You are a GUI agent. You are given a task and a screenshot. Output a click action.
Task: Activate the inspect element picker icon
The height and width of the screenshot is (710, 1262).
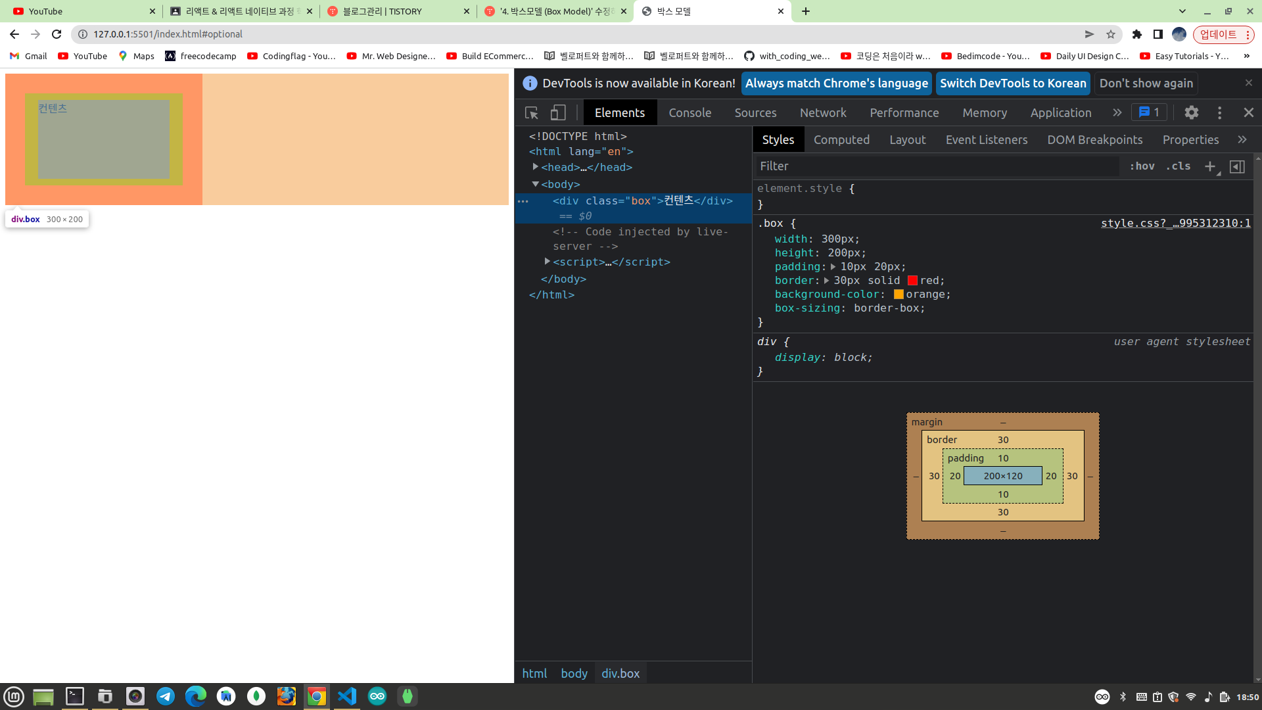click(532, 113)
